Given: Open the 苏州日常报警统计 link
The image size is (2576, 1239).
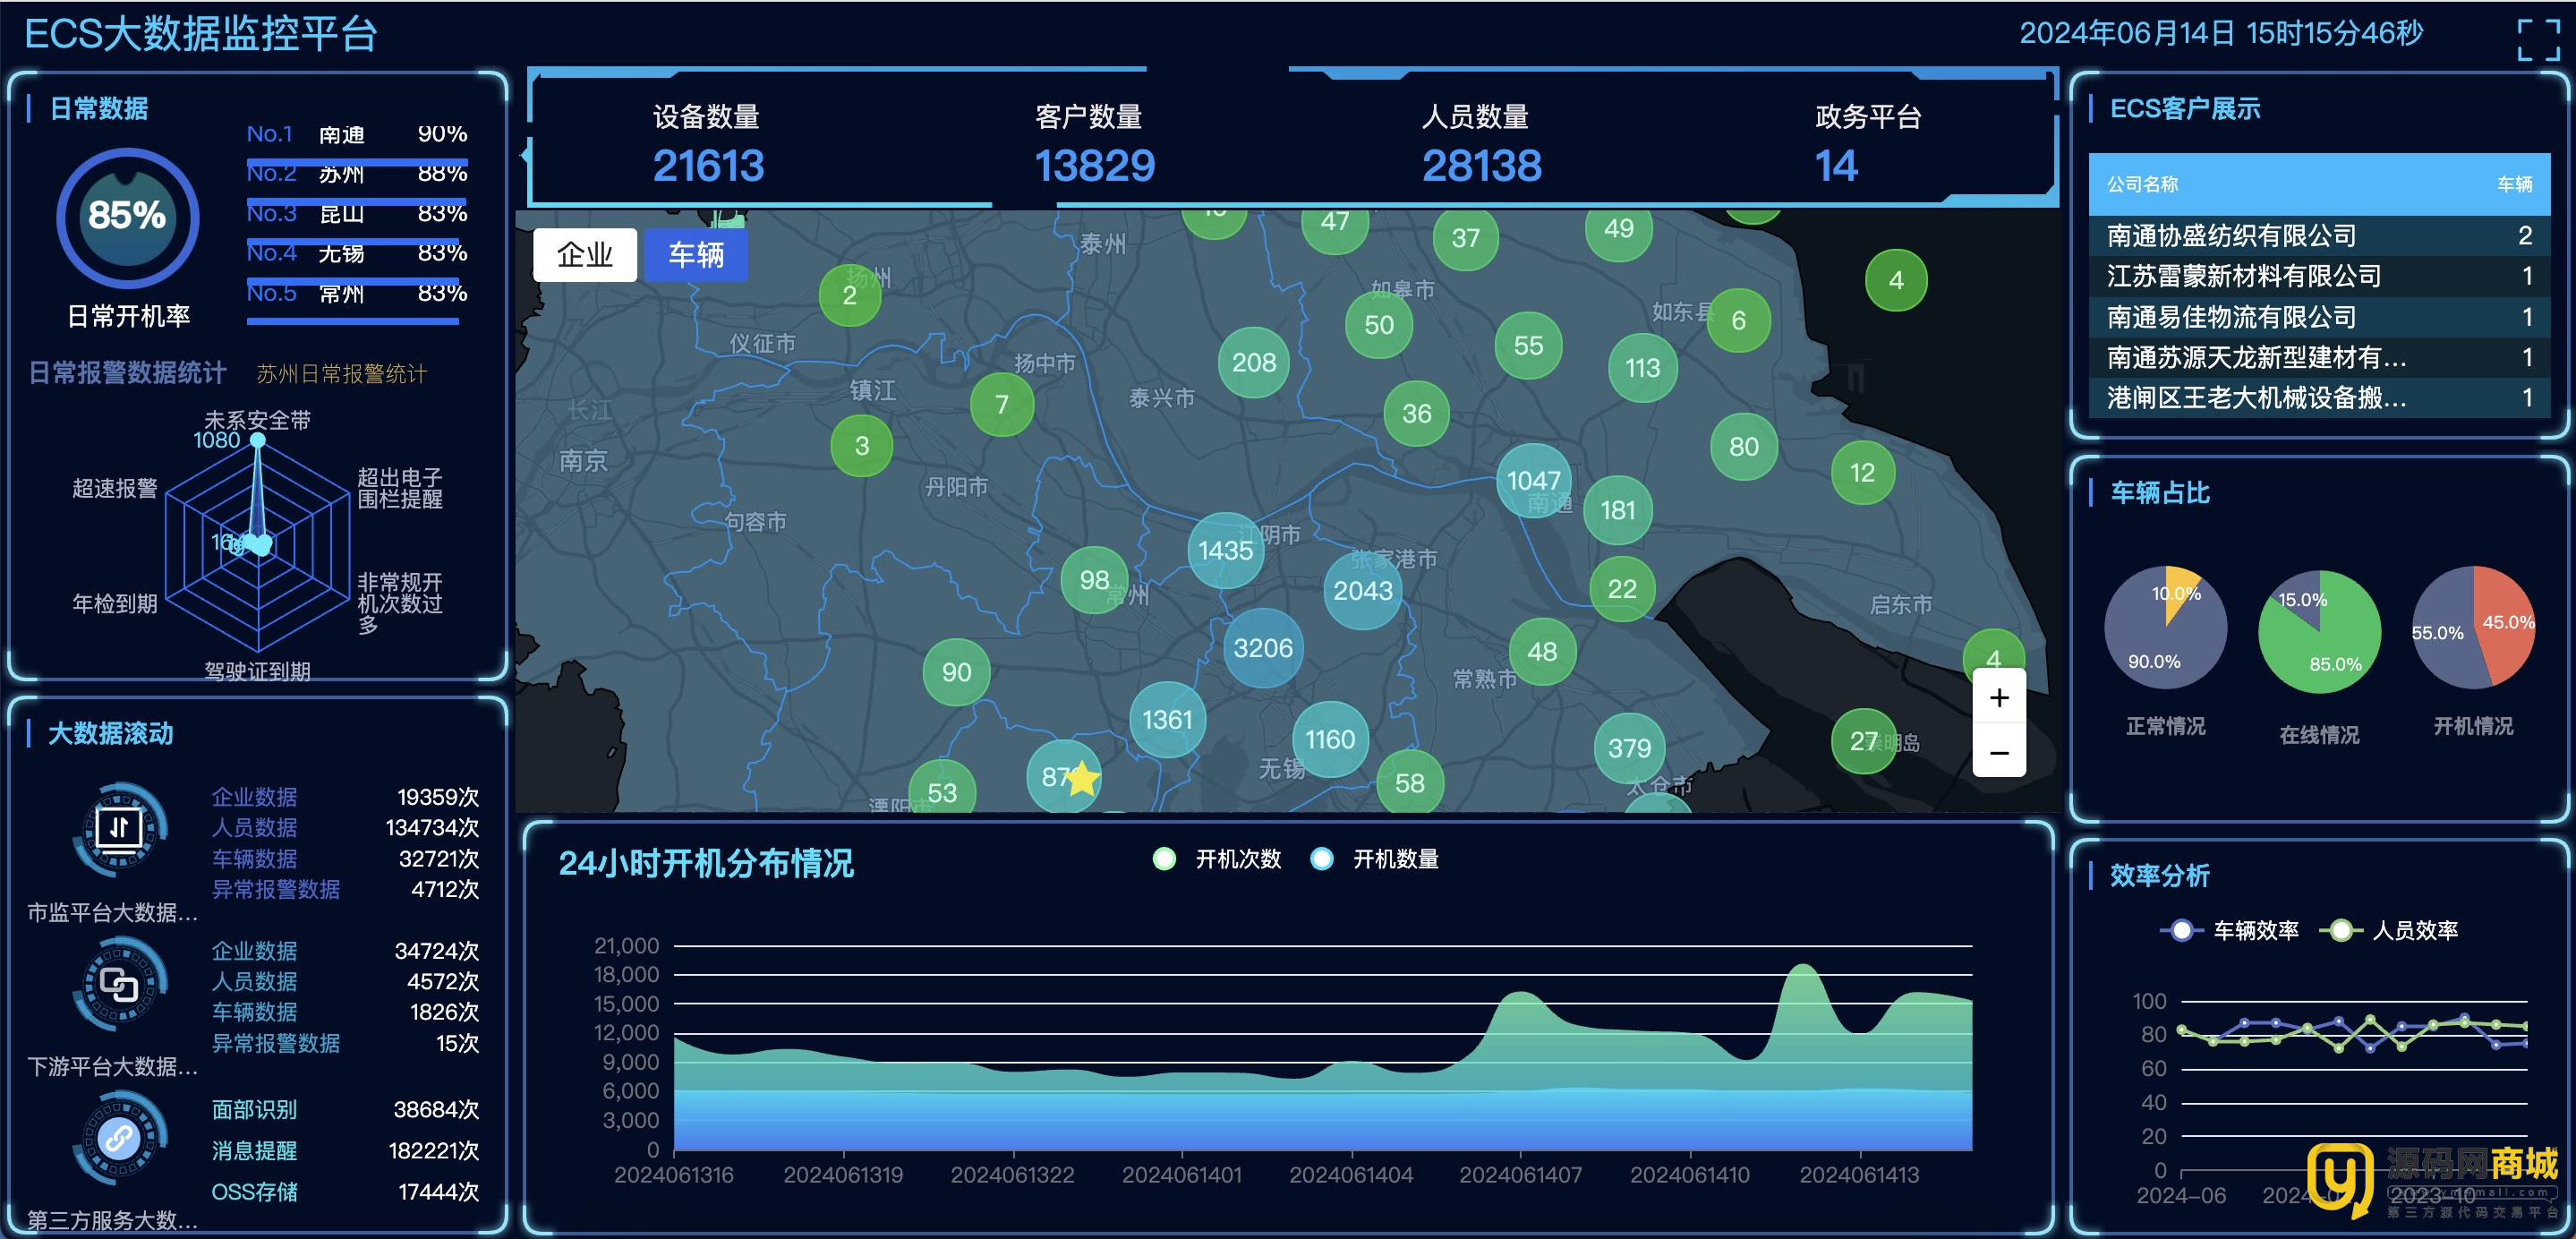Looking at the screenshot, I should [x=341, y=374].
